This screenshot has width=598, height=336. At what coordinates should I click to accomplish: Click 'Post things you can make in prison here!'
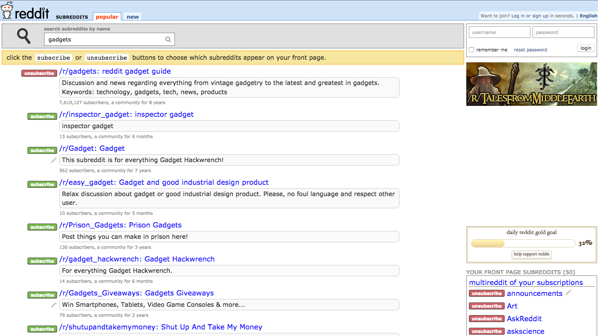[x=125, y=237]
